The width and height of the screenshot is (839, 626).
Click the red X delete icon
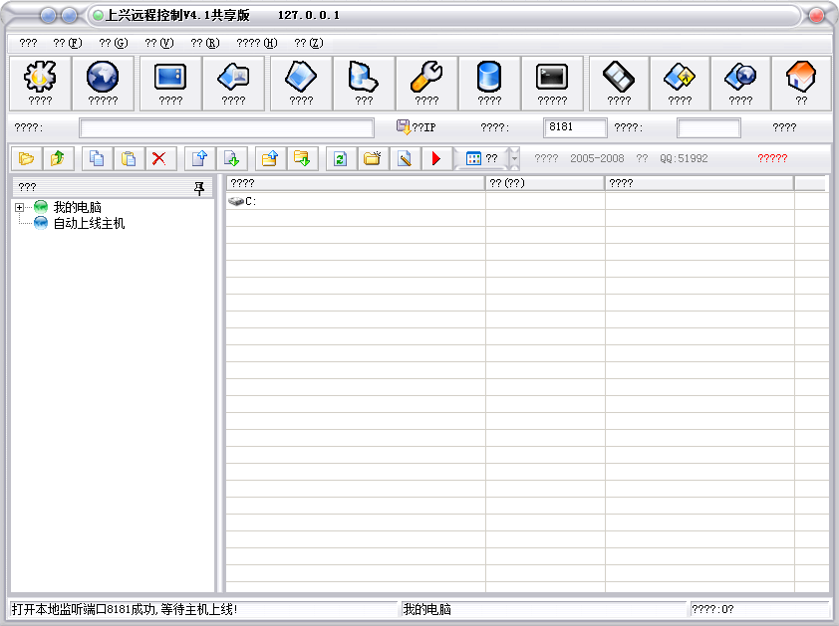tap(158, 158)
